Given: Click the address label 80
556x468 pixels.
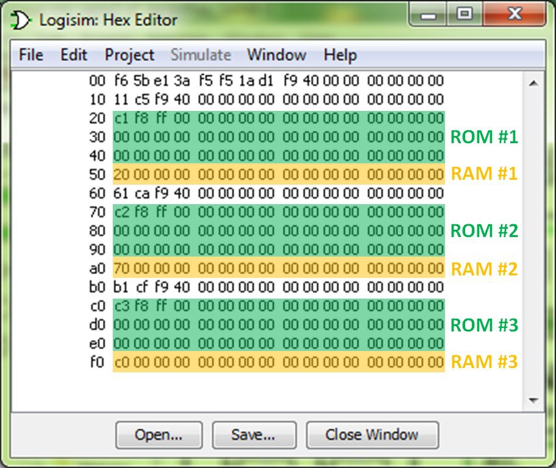Looking at the screenshot, I should click(97, 231).
